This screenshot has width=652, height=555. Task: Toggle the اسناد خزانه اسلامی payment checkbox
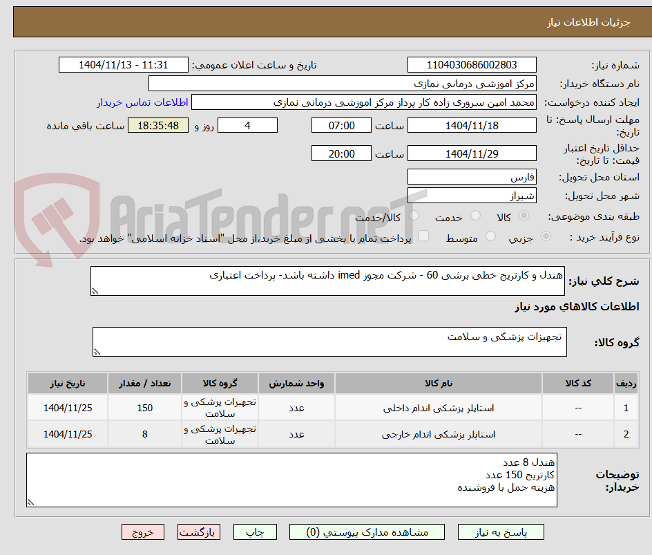(x=423, y=236)
